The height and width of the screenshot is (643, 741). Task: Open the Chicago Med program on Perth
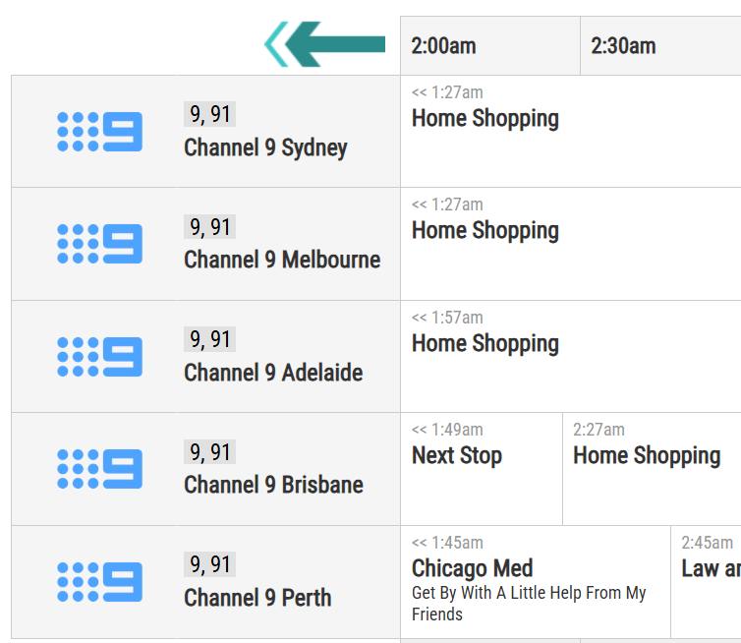[536, 582]
